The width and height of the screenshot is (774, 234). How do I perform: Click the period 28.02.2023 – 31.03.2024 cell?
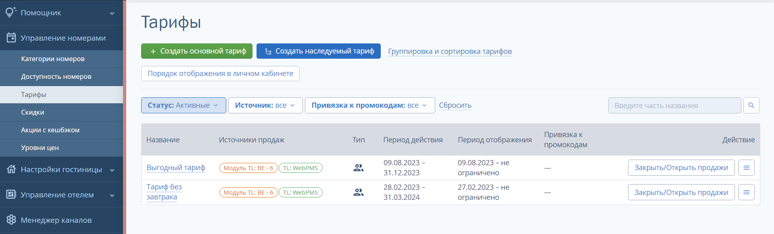click(404, 192)
